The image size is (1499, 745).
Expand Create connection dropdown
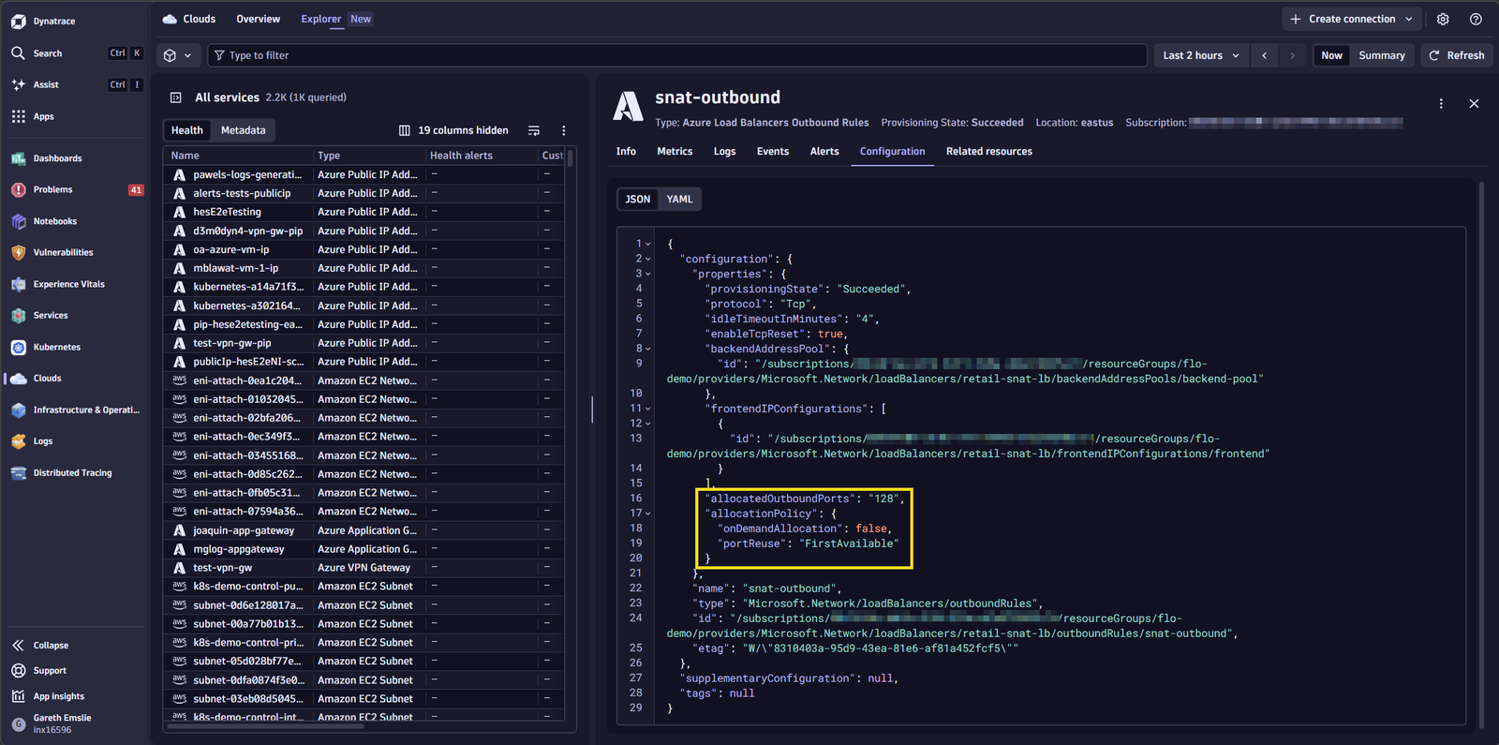1352,19
